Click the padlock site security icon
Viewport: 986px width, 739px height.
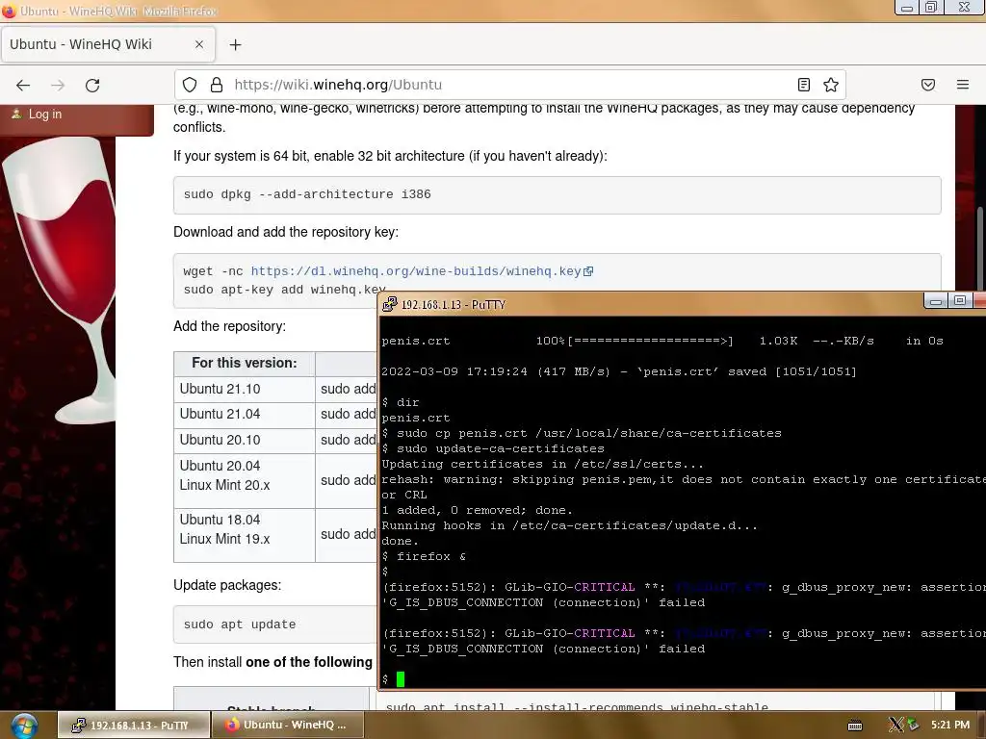pyautogui.click(x=217, y=85)
